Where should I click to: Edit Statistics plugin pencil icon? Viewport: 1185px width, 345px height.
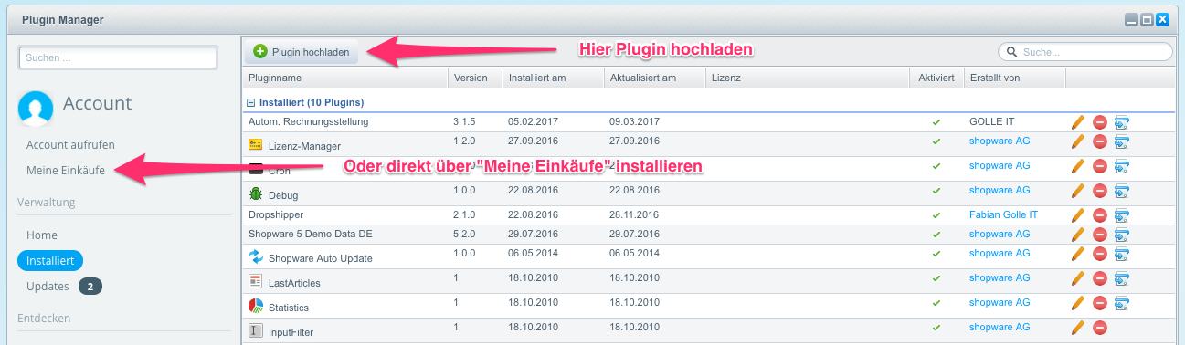(1078, 303)
